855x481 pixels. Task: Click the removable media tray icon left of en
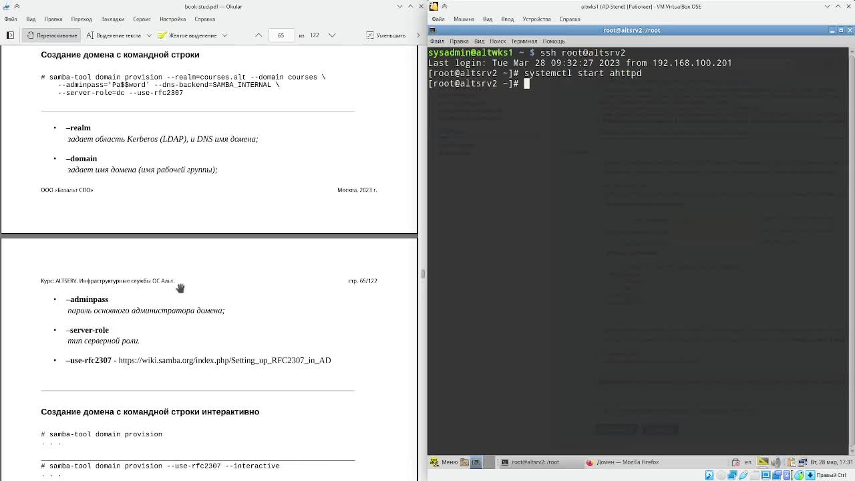pos(736,462)
